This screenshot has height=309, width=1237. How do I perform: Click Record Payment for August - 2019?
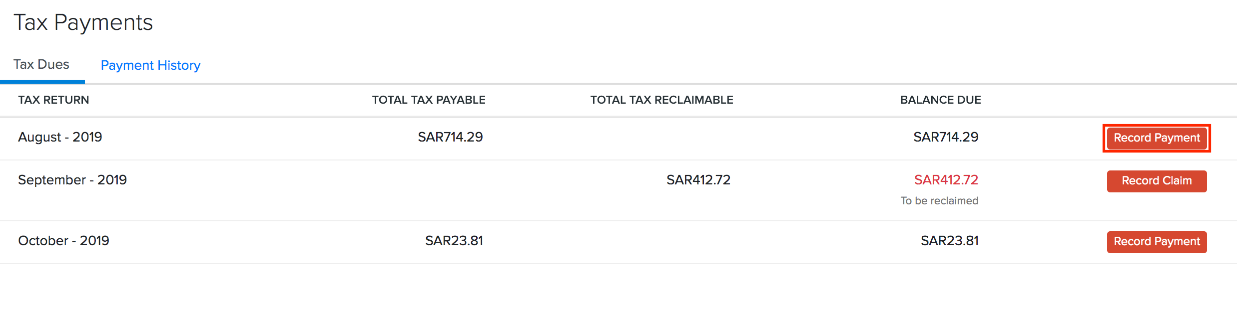pos(1156,138)
